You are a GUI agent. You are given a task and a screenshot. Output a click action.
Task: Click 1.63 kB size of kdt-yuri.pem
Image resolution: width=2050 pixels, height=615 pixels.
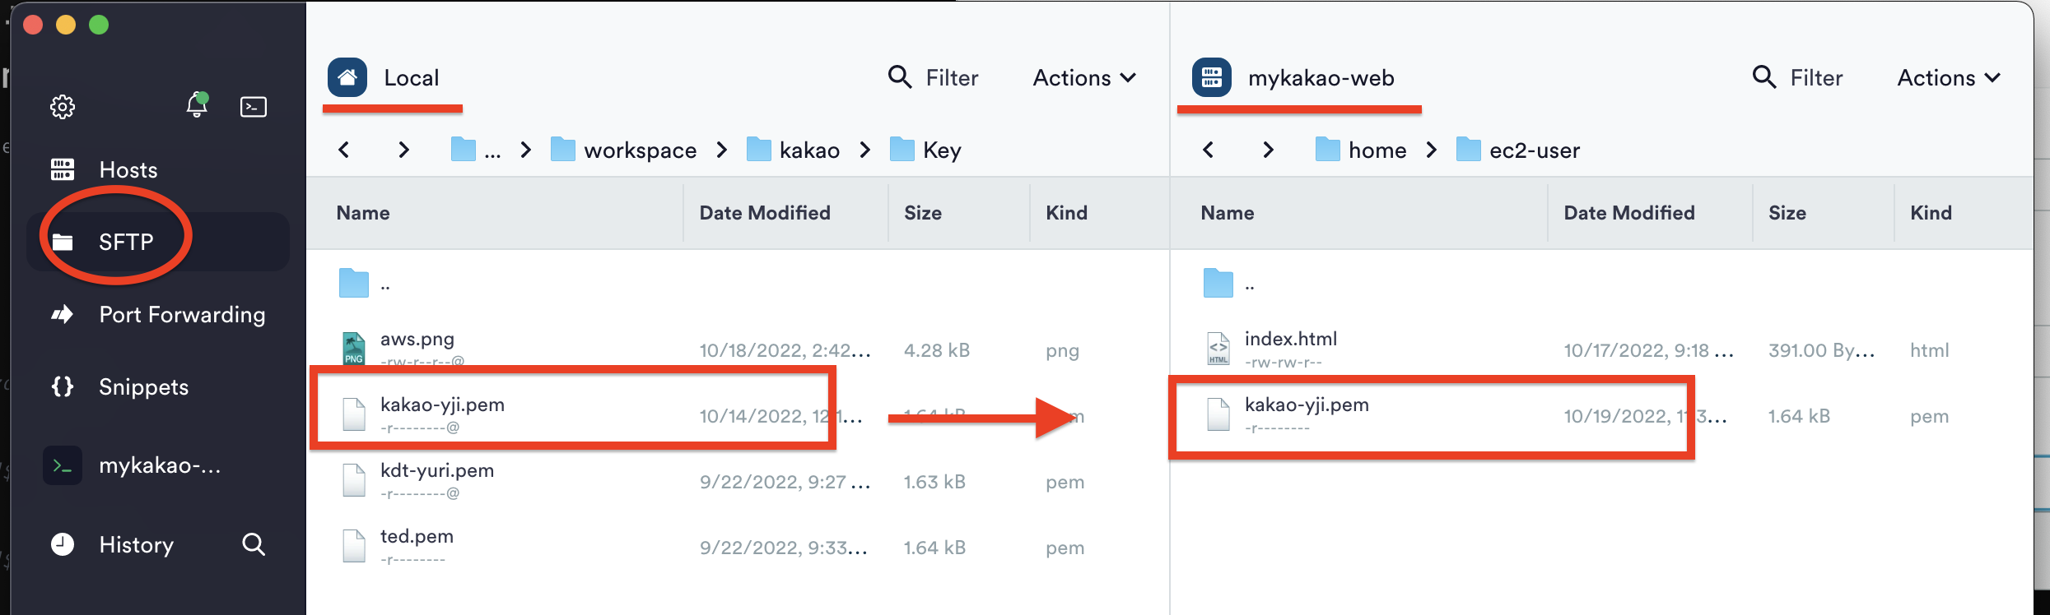(x=934, y=482)
